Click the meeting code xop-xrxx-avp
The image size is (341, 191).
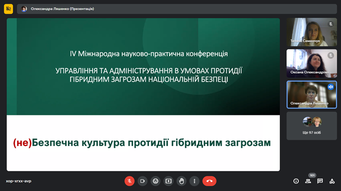[19, 181]
